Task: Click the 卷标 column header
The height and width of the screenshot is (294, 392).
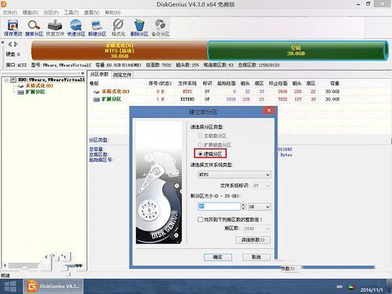Action: (x=94, y=84)
